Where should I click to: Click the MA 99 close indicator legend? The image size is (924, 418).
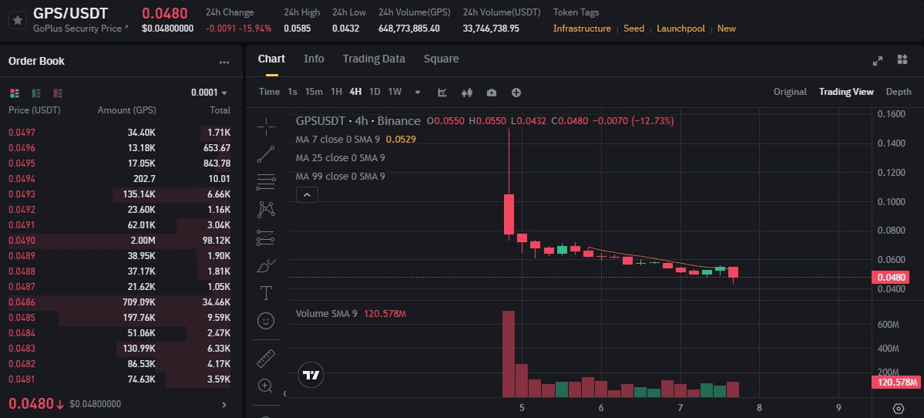(x=340, y=177)
